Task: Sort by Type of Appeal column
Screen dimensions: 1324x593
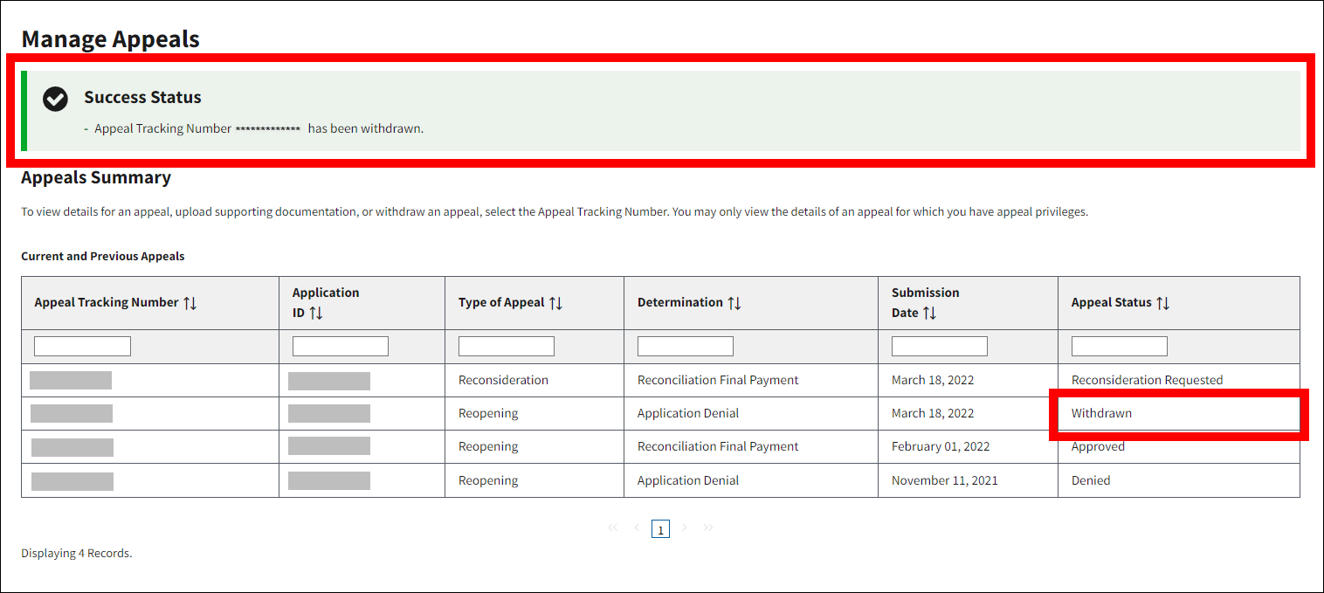Action: click(555, 303)
